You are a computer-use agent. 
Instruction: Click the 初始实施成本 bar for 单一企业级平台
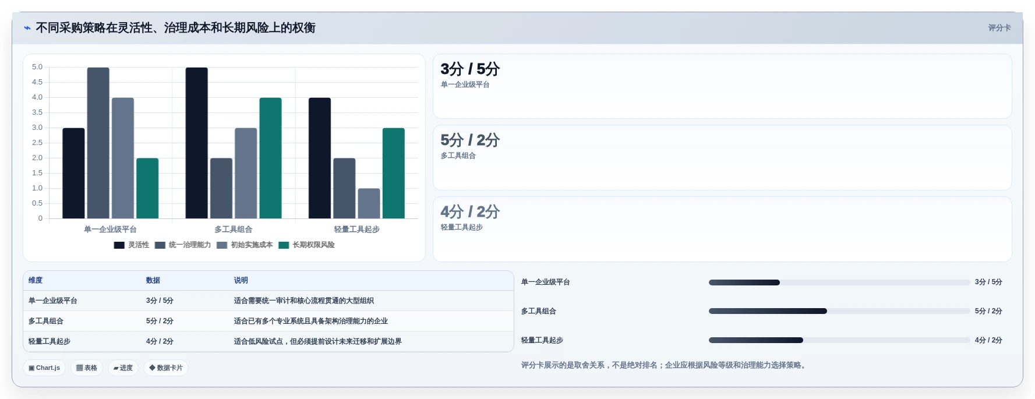[123, 158]
